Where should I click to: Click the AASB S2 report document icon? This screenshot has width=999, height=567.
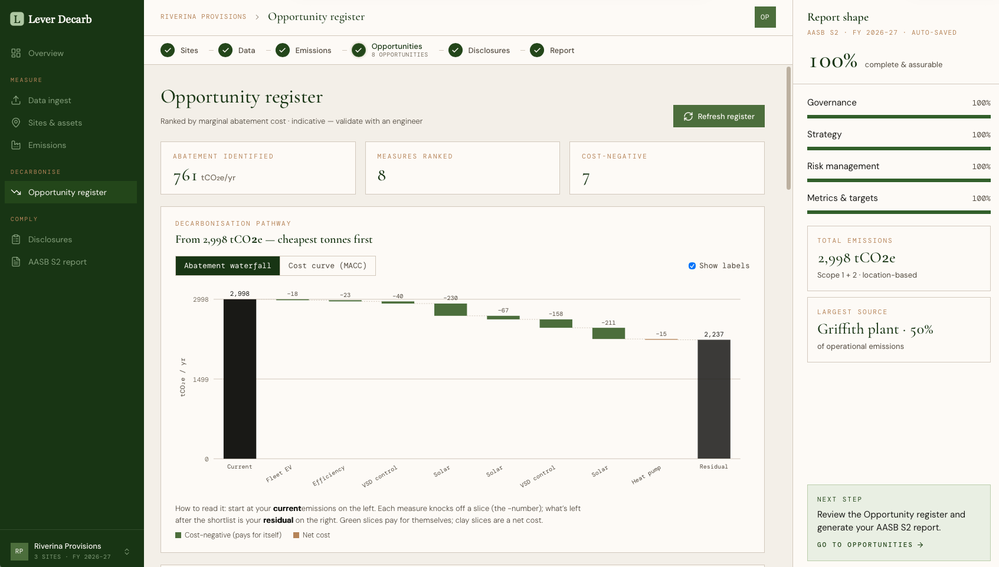(16, 262)
